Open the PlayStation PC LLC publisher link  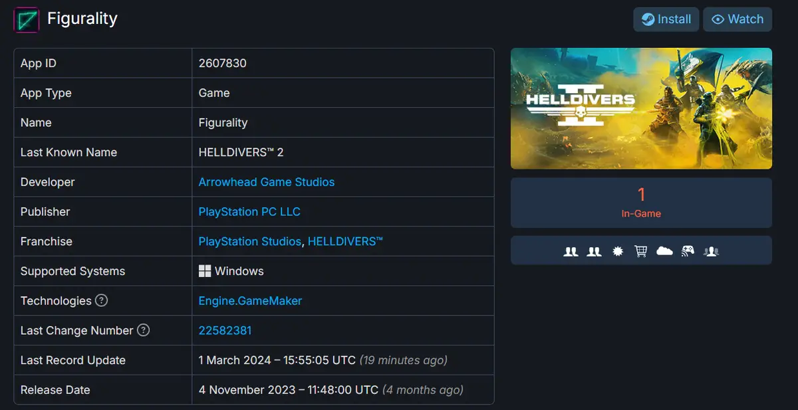point(249,212)
